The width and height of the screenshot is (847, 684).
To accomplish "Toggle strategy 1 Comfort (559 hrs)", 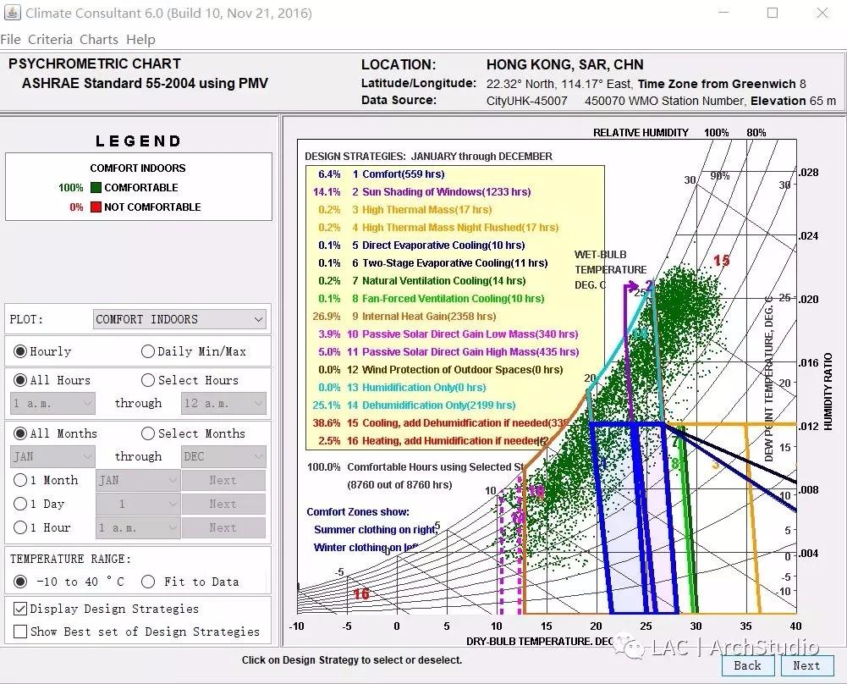I will (382, 174).
